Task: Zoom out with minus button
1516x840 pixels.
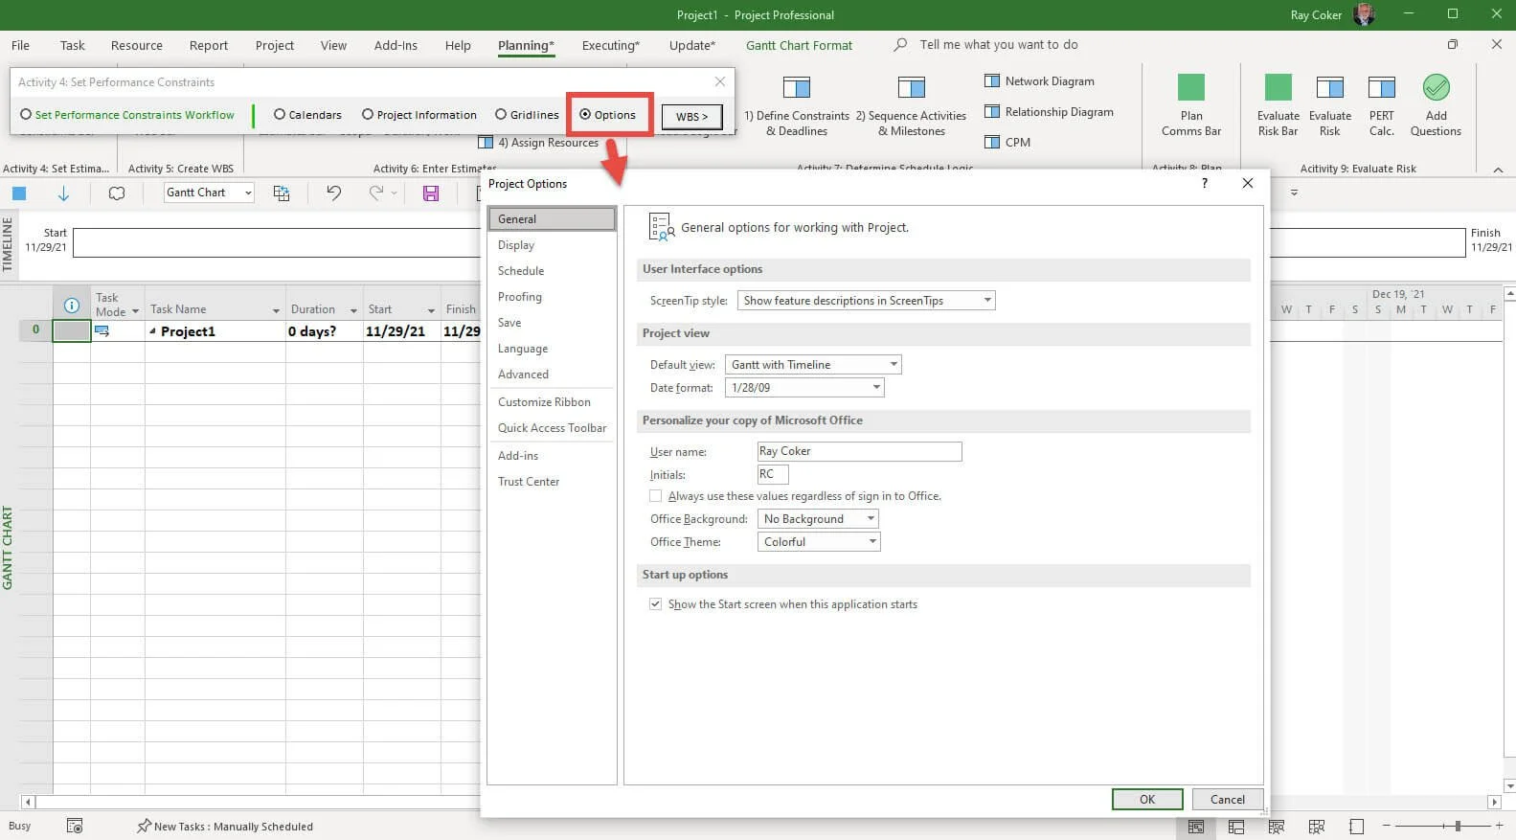Action: click(x=1386, y=826)
